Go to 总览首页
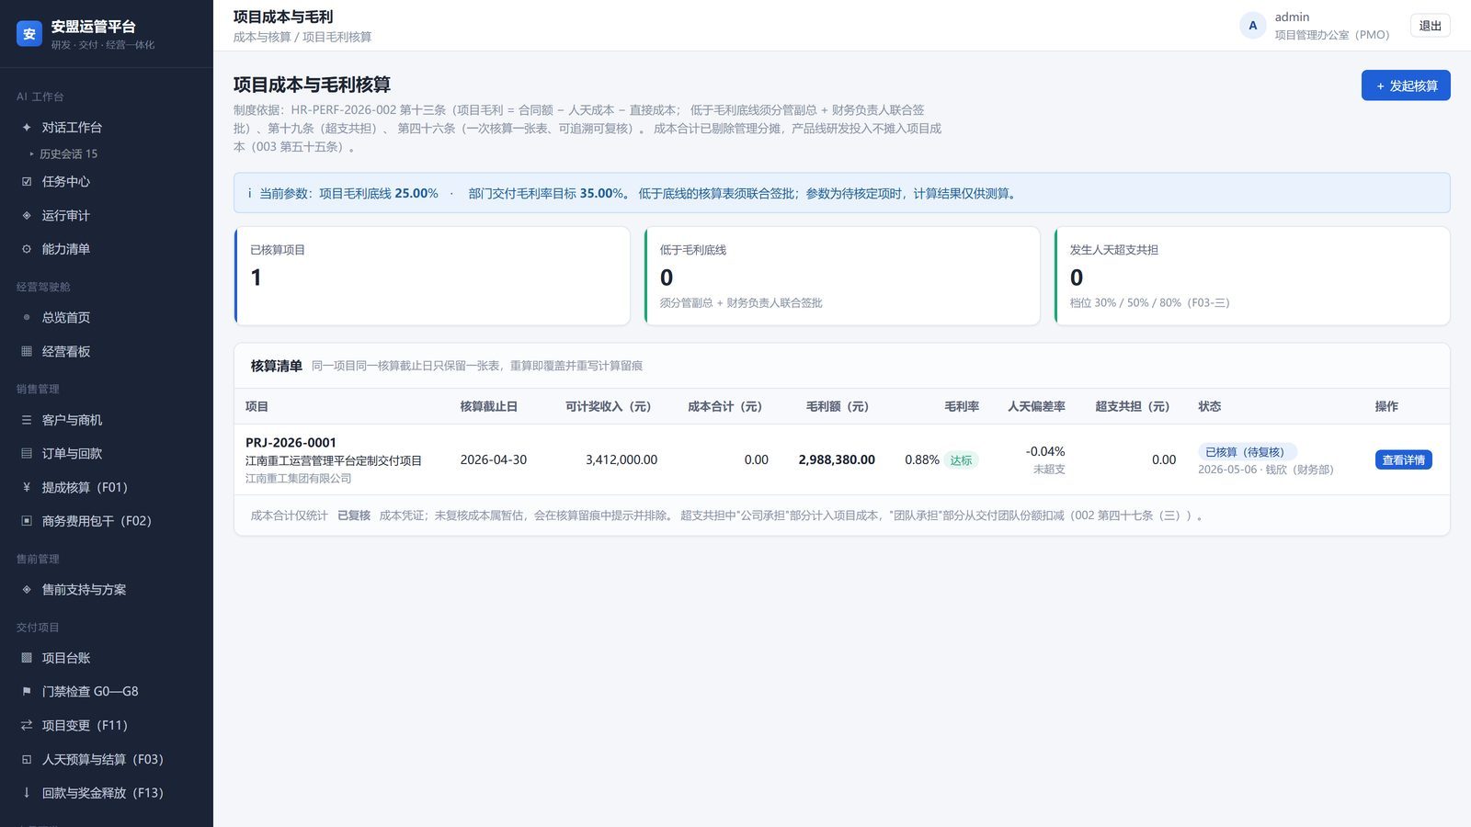 (107, 317)
